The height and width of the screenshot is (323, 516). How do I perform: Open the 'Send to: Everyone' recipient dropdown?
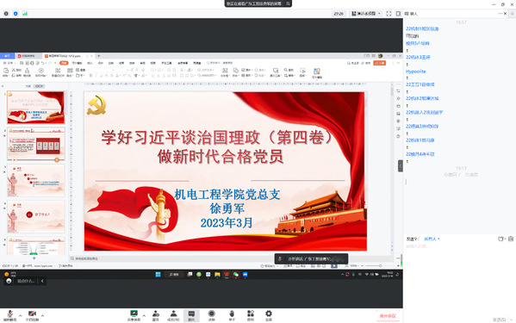pyautogui.click(x=432, y=239)
